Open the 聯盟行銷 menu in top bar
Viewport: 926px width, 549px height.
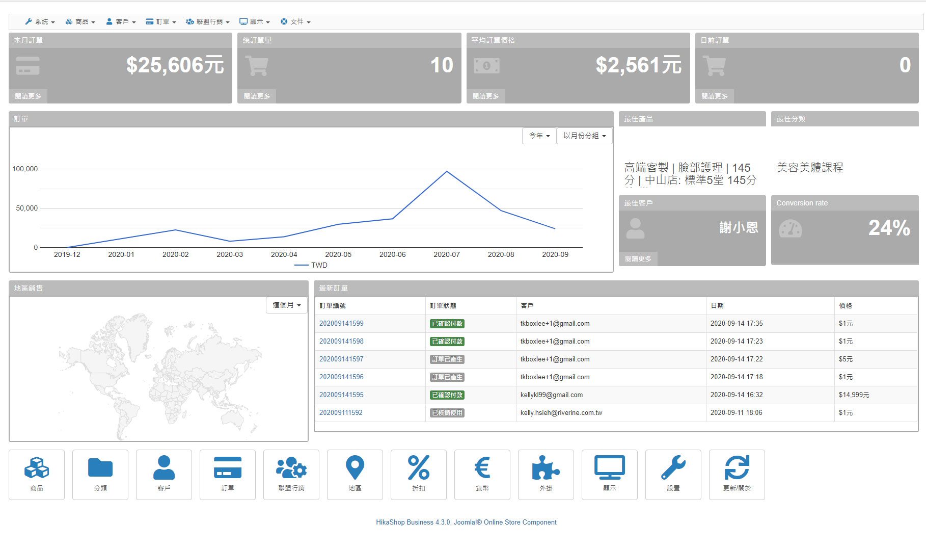[x=208, y=22]
